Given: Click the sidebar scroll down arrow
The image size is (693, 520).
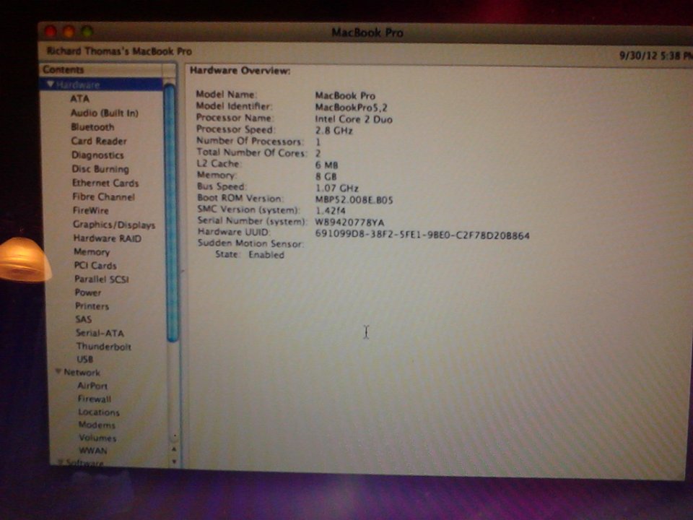Looking at the screenshot, I should coord(174,461).
